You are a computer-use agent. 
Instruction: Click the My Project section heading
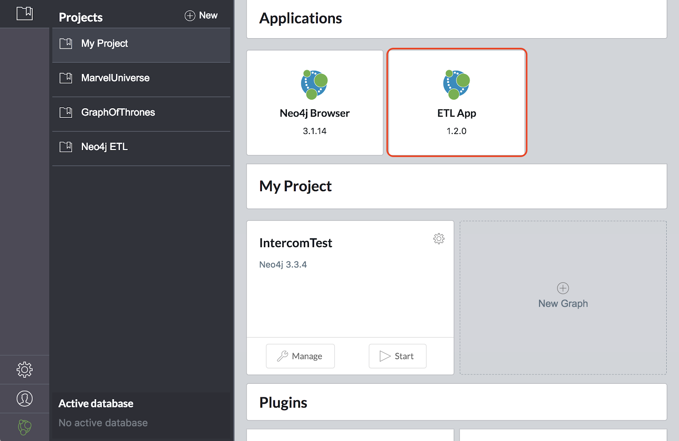click(295, 186)
